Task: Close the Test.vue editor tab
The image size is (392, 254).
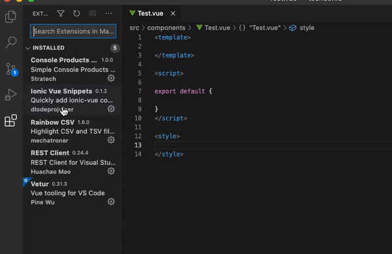Action: click(x=173, y=14)
